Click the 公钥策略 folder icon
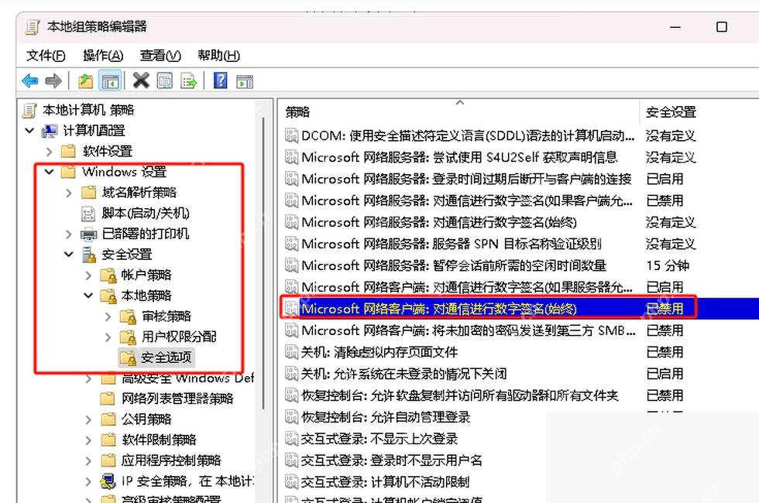Viewport: 759px width, 503px height. [108, 419]
